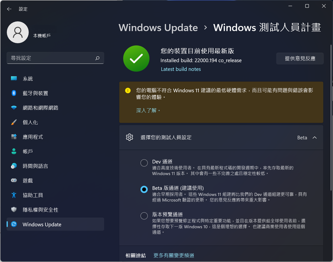
Task: Click the Bluetooth icon for 藍牙與裝置
Action: tap(14, 93)
